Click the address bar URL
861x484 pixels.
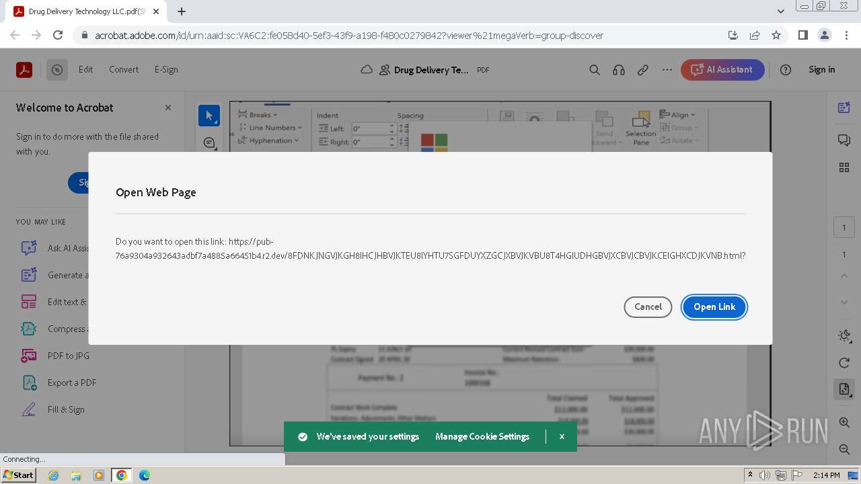[x=348, y=36]
